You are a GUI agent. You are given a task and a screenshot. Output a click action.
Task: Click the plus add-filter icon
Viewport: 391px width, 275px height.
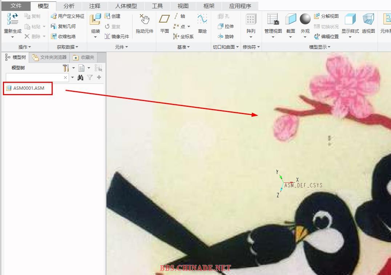click(99, 77)
